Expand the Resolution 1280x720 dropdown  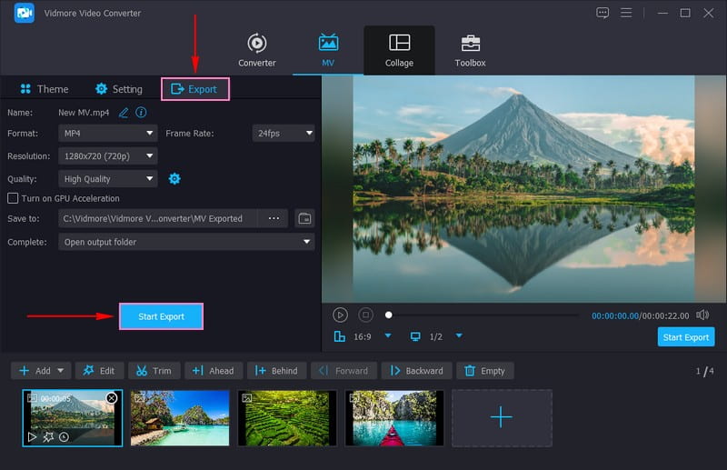coord(108,156)
